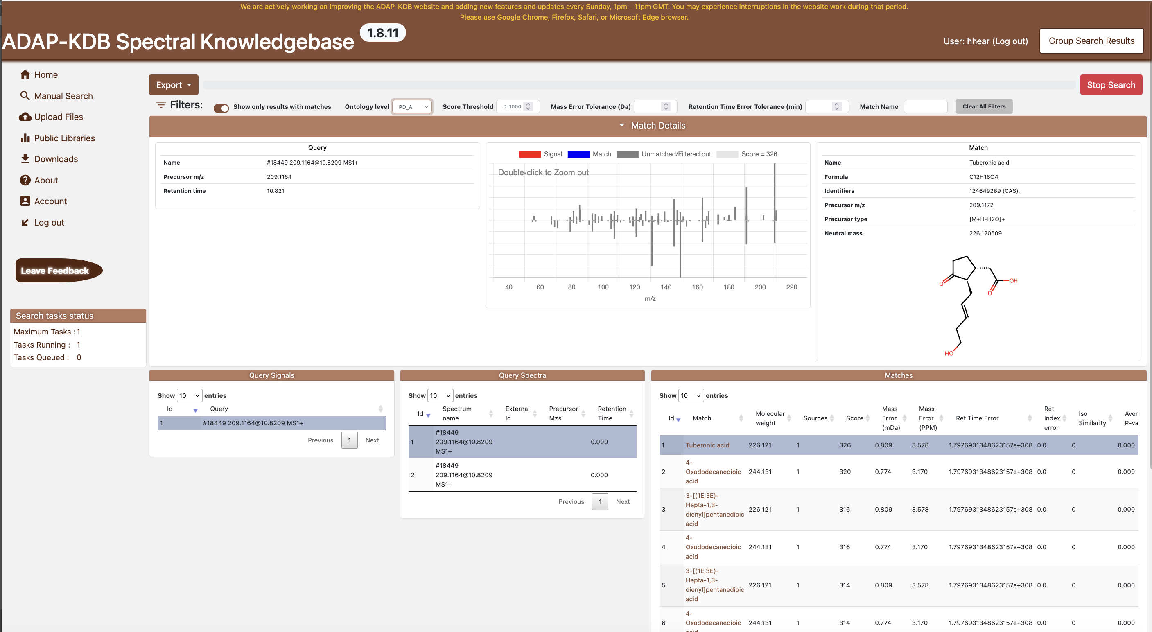
Task: Click the Upload Files cloud icon
Action: point(25,117)
